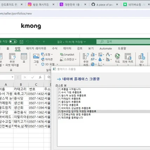Click the Excel search box
The height and width of the screenshot is (150, 150).
pos(123,42)
